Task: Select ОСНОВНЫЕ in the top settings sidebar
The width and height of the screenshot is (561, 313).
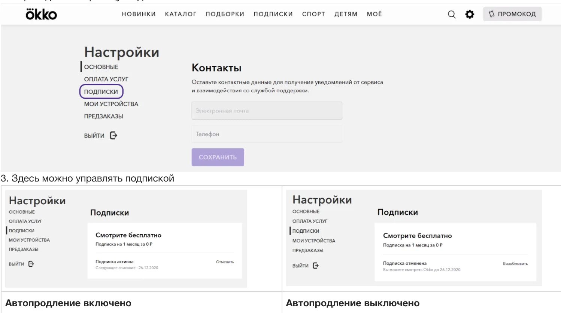Action: coord(101,67)
